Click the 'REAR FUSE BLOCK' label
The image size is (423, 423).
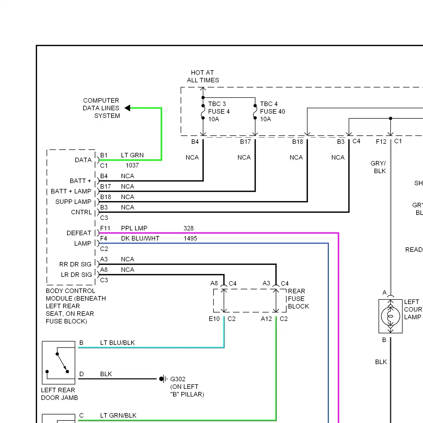point(298,299)
